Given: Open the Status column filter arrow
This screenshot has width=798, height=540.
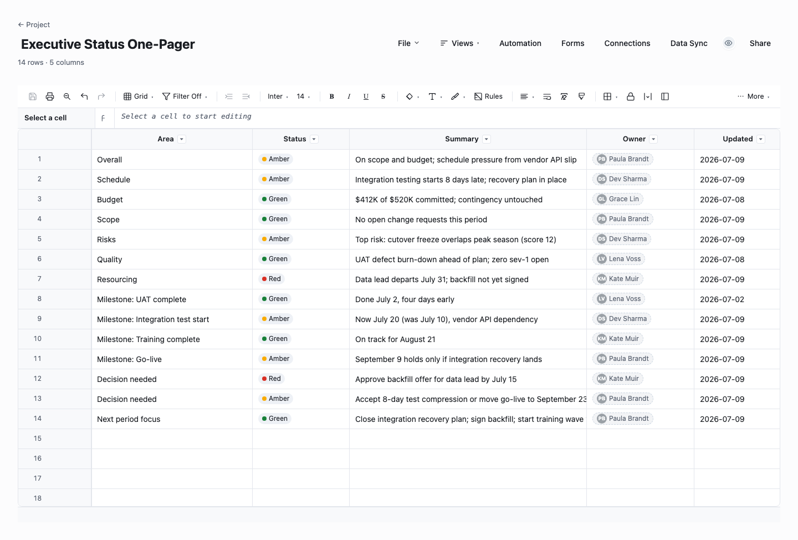Looking at the screenshot, I should (x=314, y=139).
